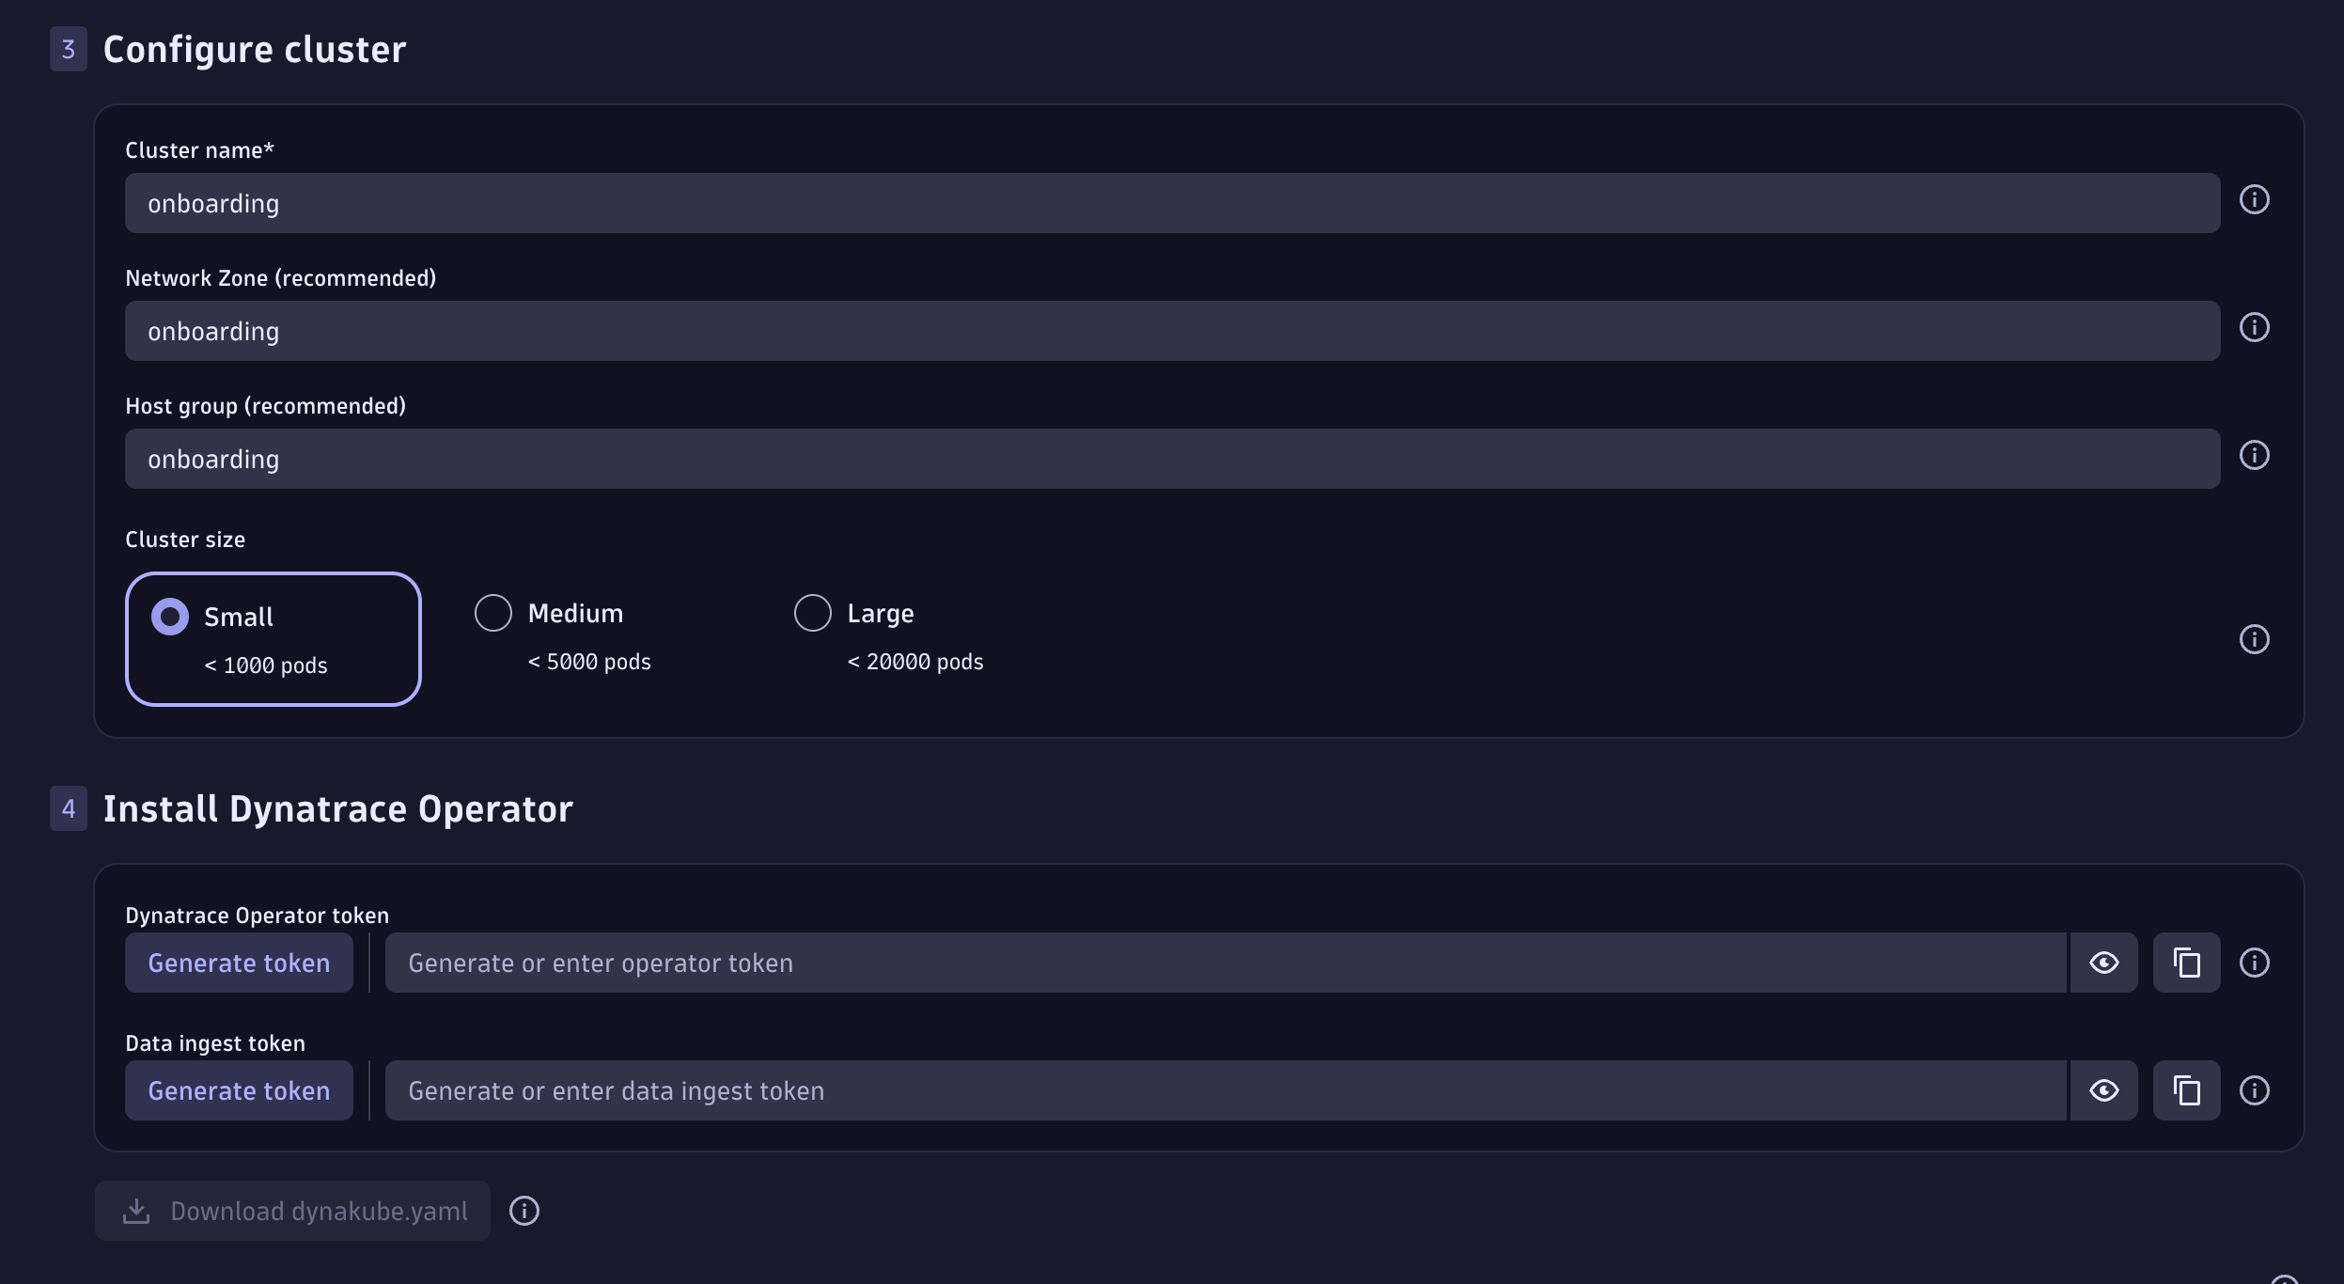The width and height of the screenshot is (2344, 1284).
Task: Click info icon next to Network Zone
Action: [x=2254, y=328]
